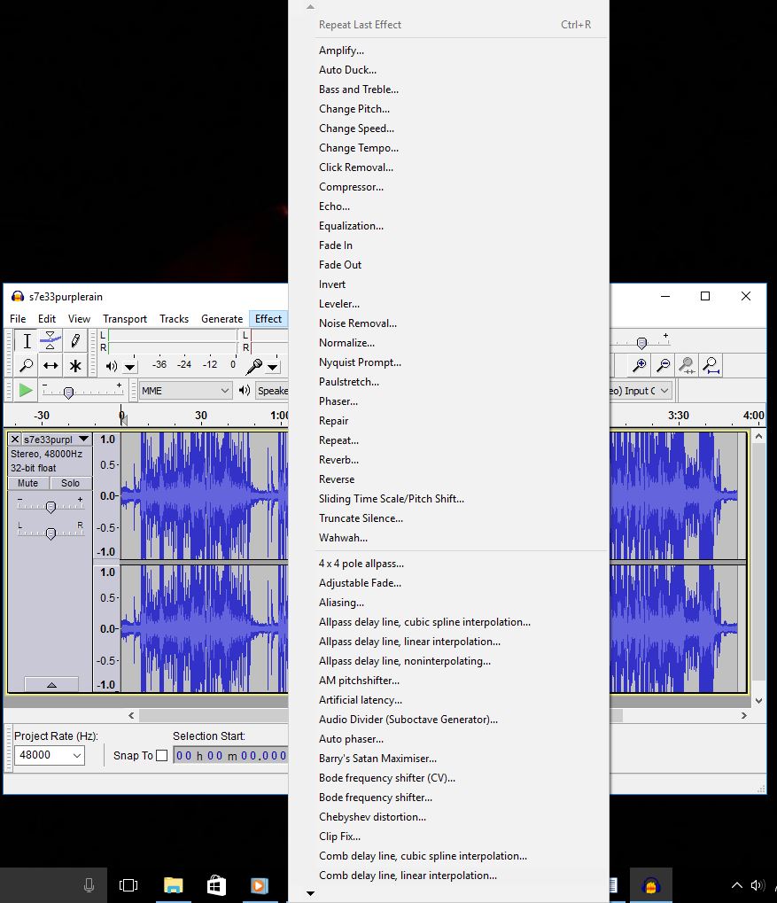Select the Zoom magnifier tool
The image size is (777, 903).
(27, 365)
